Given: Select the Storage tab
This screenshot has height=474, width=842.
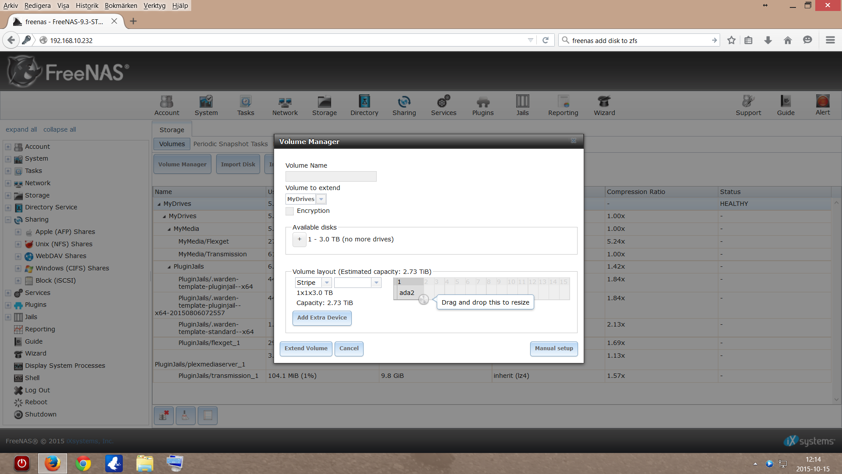Looking at the screenshot, I should tap(172, 130).
